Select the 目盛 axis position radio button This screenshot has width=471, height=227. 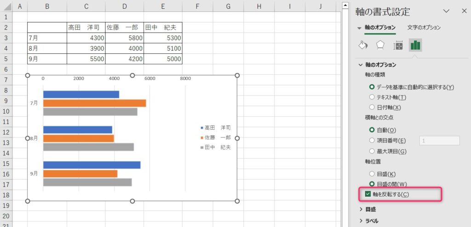[372, 174]
